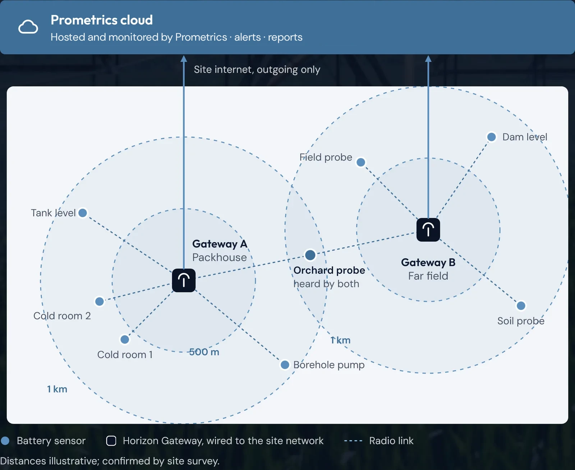
Task: Click the Cold room 1 sensor dot
Action: 125,339
